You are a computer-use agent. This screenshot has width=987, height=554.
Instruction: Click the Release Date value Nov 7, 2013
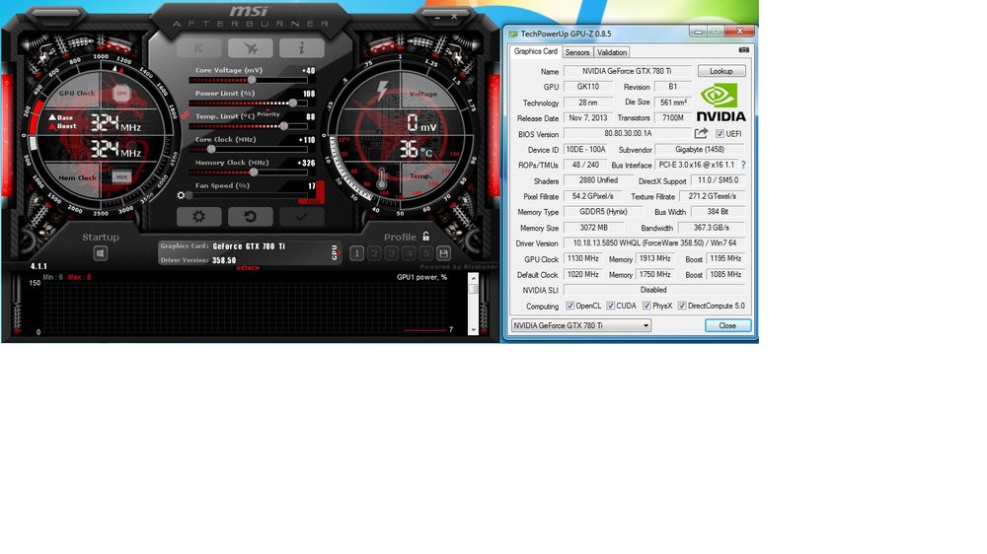(588, 117)
